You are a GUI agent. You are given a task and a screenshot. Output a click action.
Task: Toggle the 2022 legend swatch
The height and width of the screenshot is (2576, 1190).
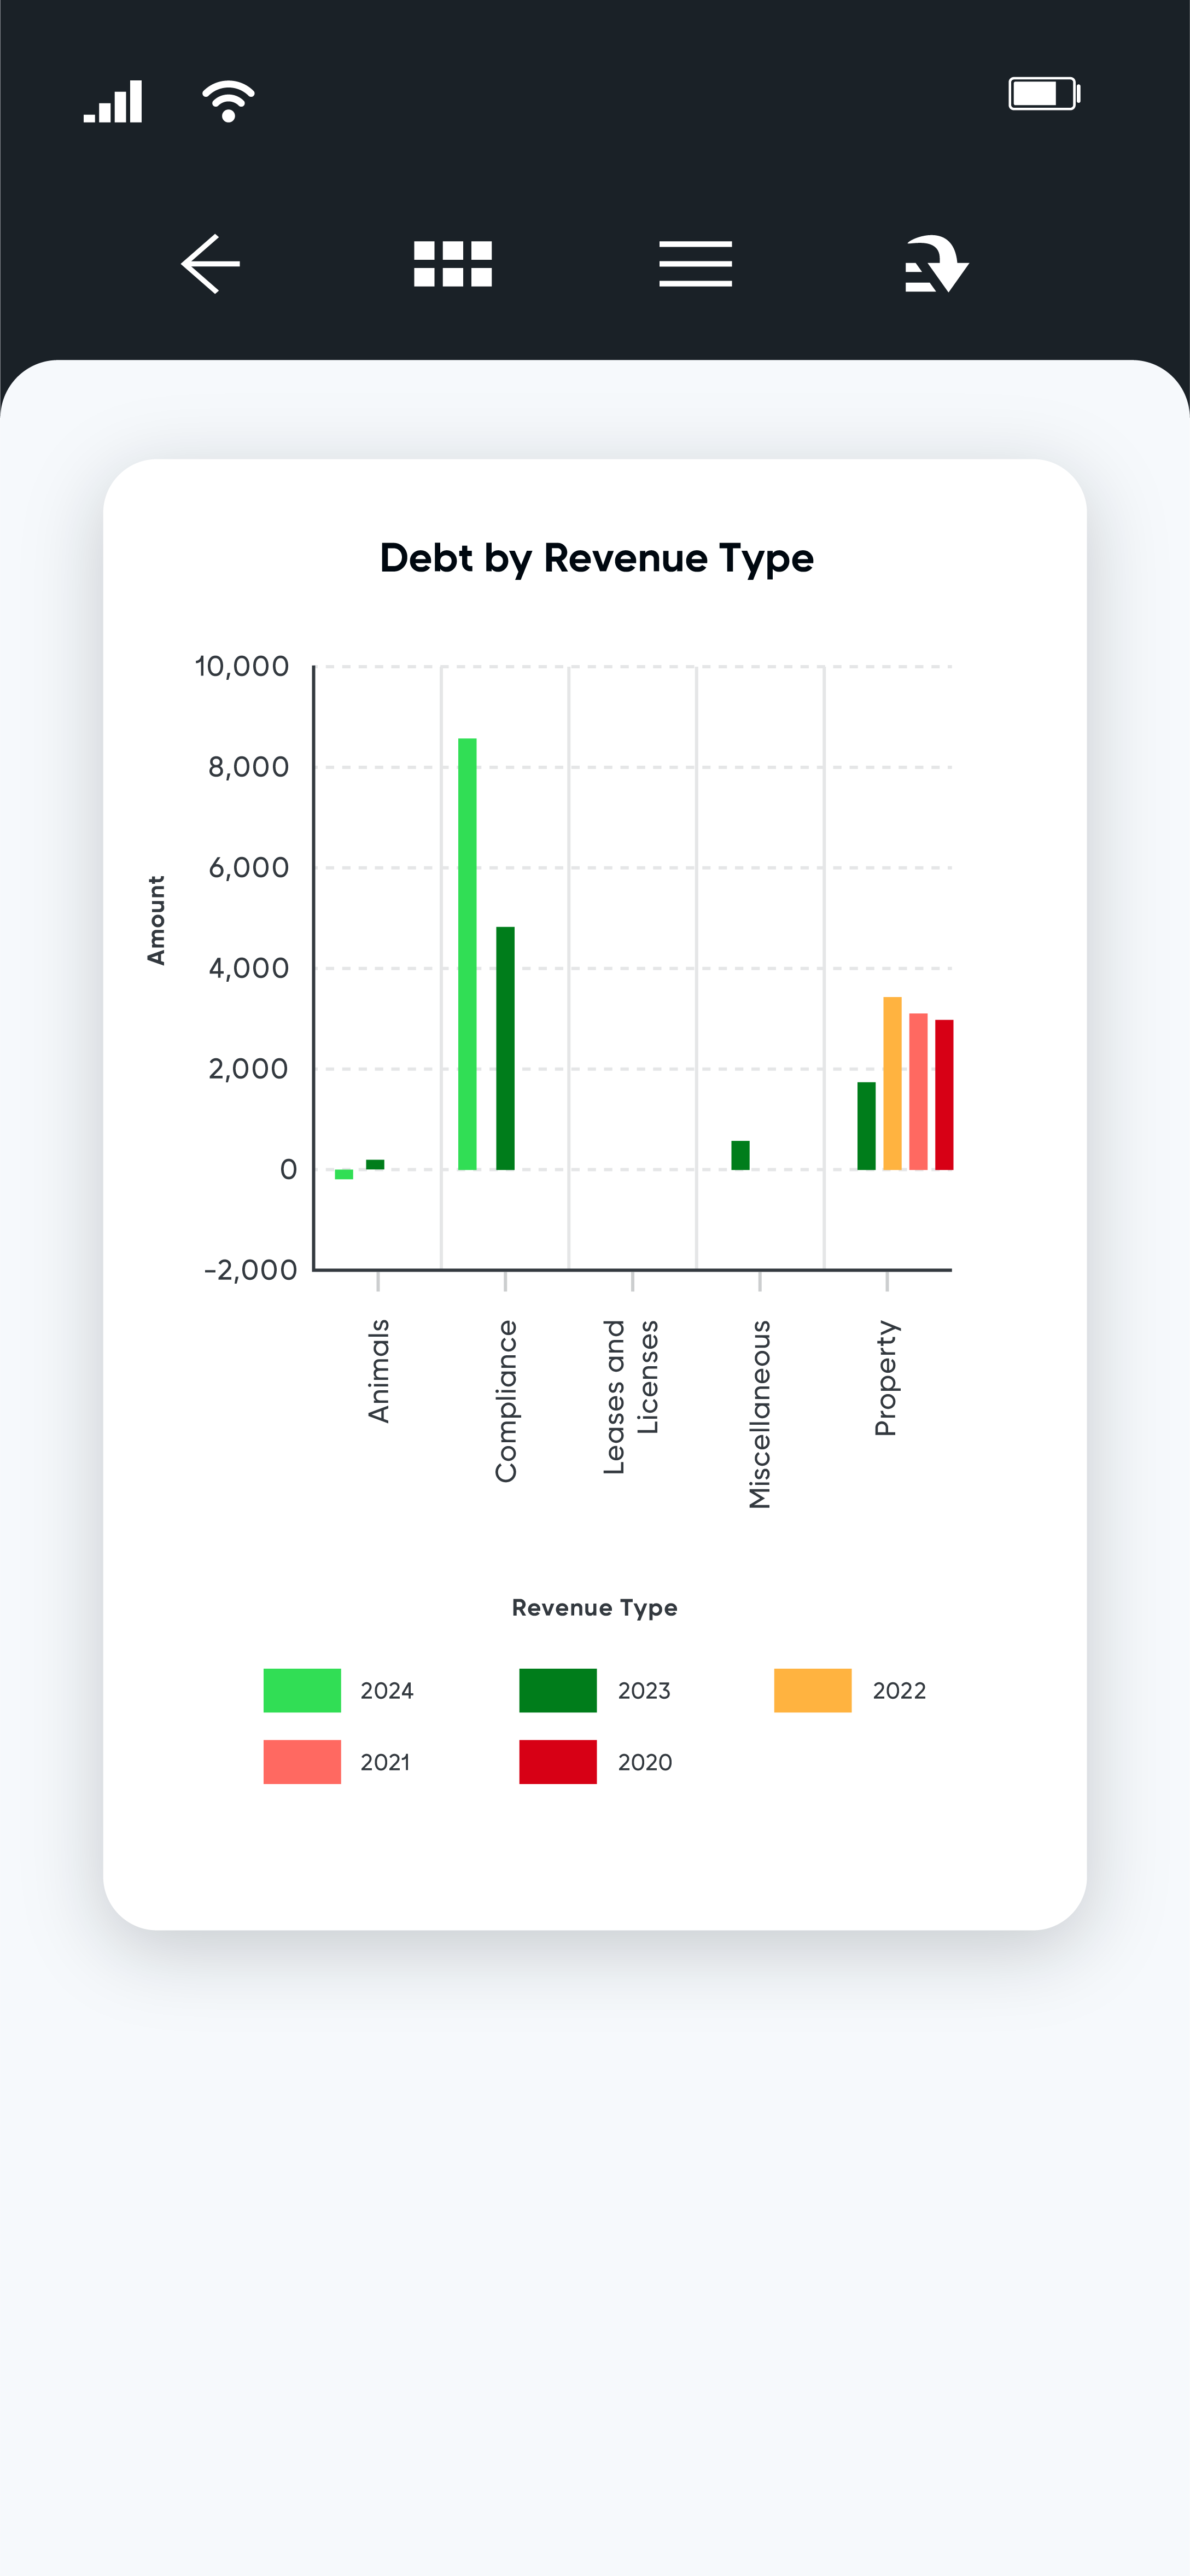tap(813, 1690)
